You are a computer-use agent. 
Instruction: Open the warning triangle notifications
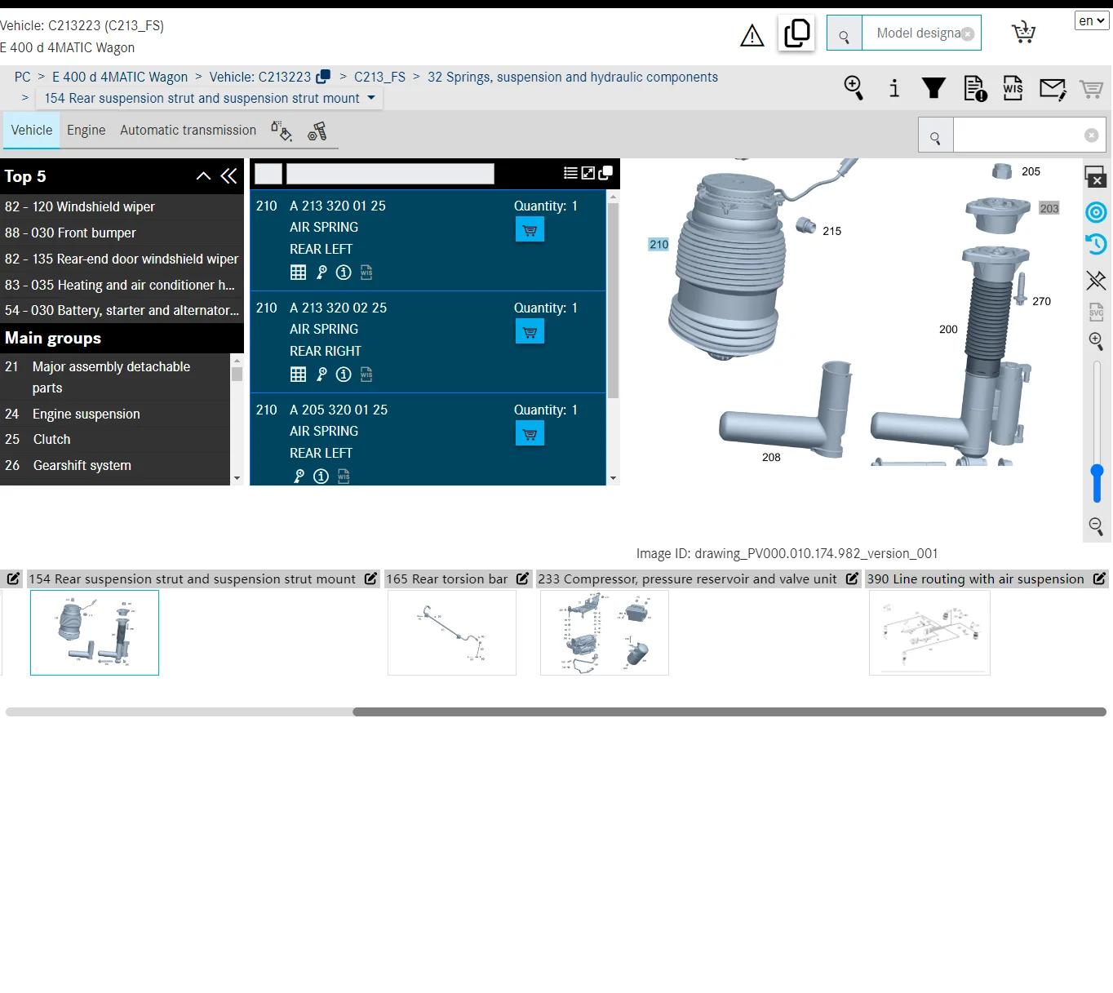point(752,35)
